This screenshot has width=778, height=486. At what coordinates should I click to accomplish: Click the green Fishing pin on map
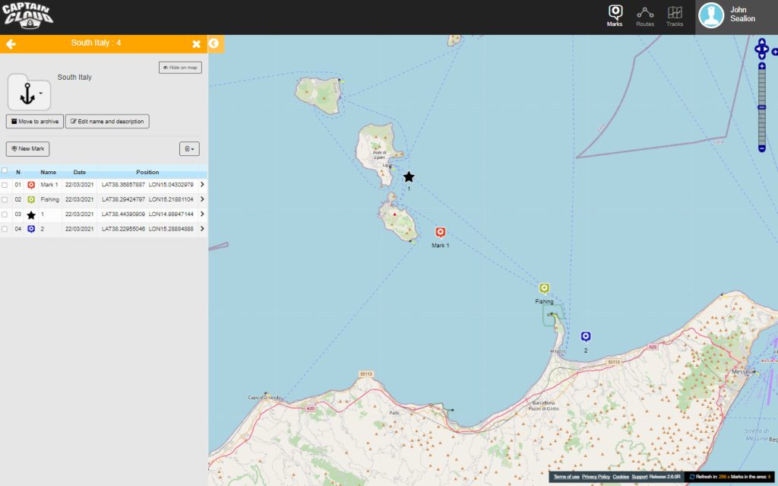coord(544,288)
